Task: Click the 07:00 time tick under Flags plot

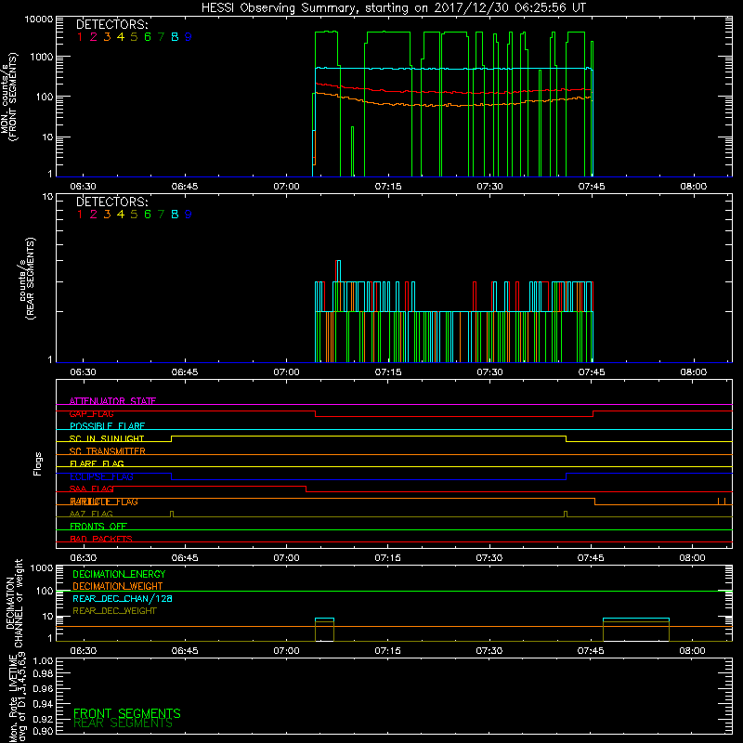Action: tap(286, 558)
